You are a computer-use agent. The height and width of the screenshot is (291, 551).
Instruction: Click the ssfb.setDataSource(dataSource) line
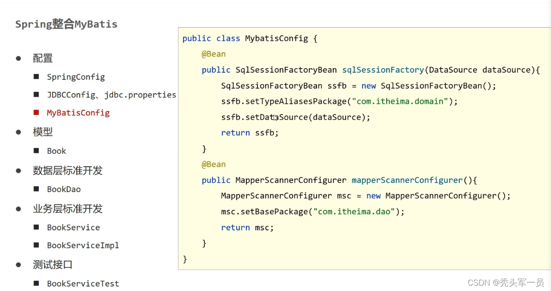(296, 117)
